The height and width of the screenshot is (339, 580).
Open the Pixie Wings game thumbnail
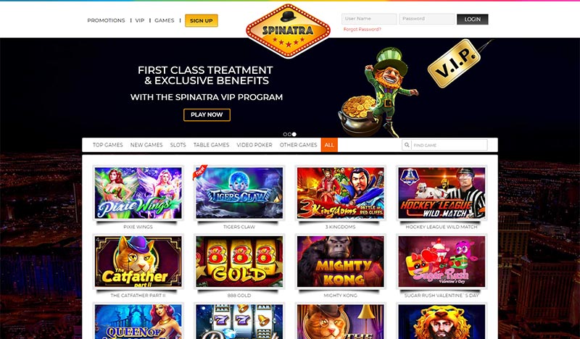138,193
